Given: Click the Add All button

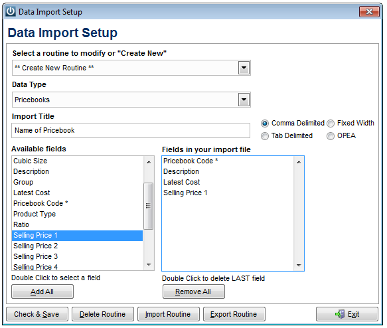Looking at the screenshot, I should tap(42, 291).
